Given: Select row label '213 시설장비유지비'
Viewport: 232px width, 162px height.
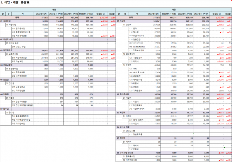Looking at the screenshot, I should [x=136, y=109].
